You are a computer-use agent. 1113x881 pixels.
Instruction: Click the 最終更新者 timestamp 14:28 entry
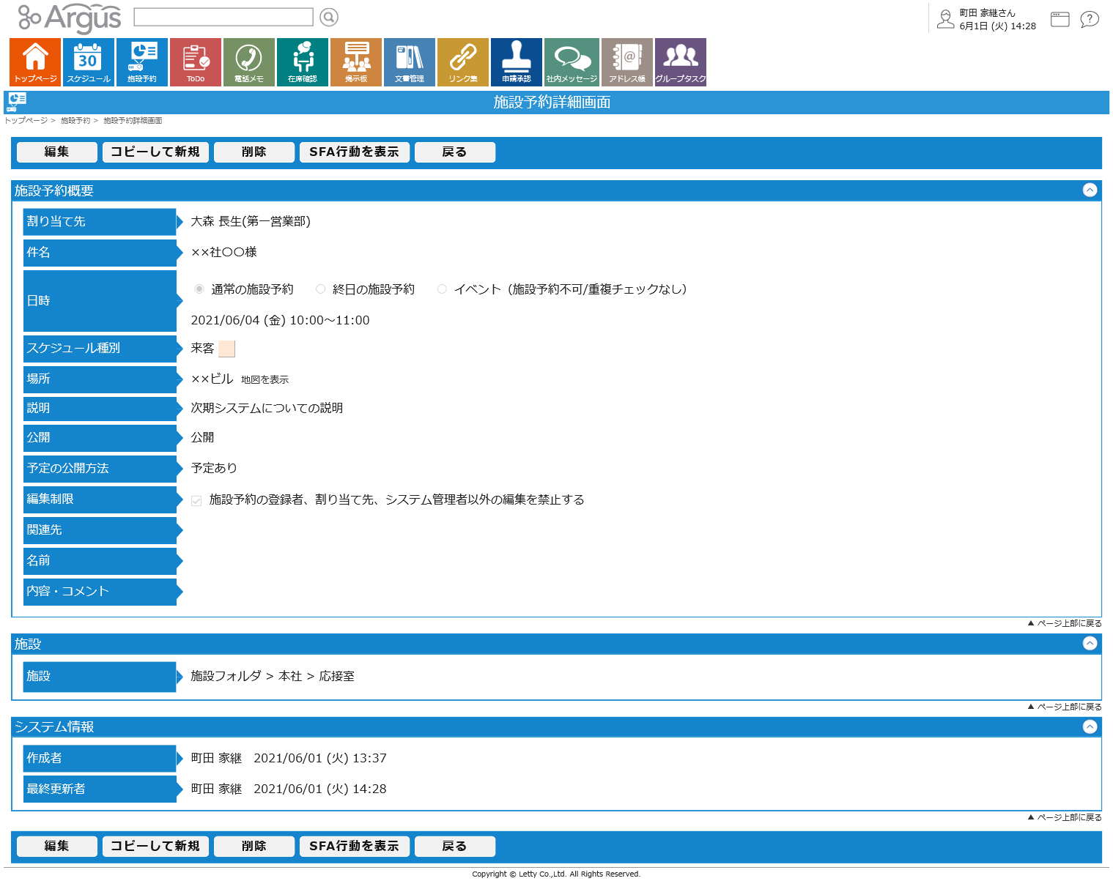point(289,789)
